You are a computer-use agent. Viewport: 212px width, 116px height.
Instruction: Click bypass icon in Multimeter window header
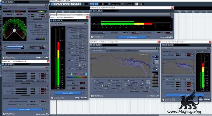pyautogui.click(x=166, y=45)
